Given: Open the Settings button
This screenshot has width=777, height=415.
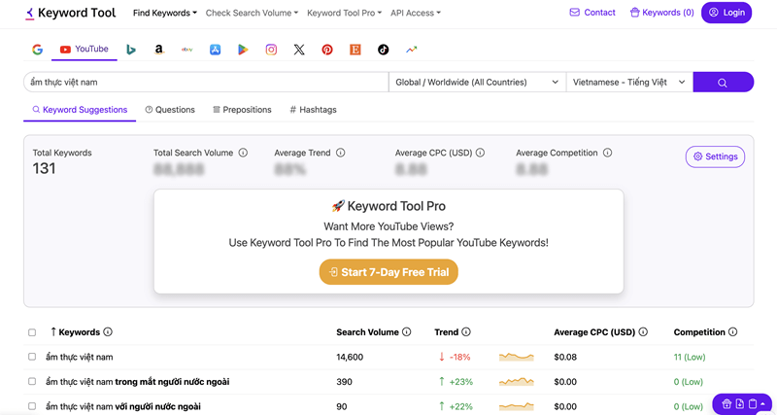Looking at the screenshot, I should pos(715,156).
